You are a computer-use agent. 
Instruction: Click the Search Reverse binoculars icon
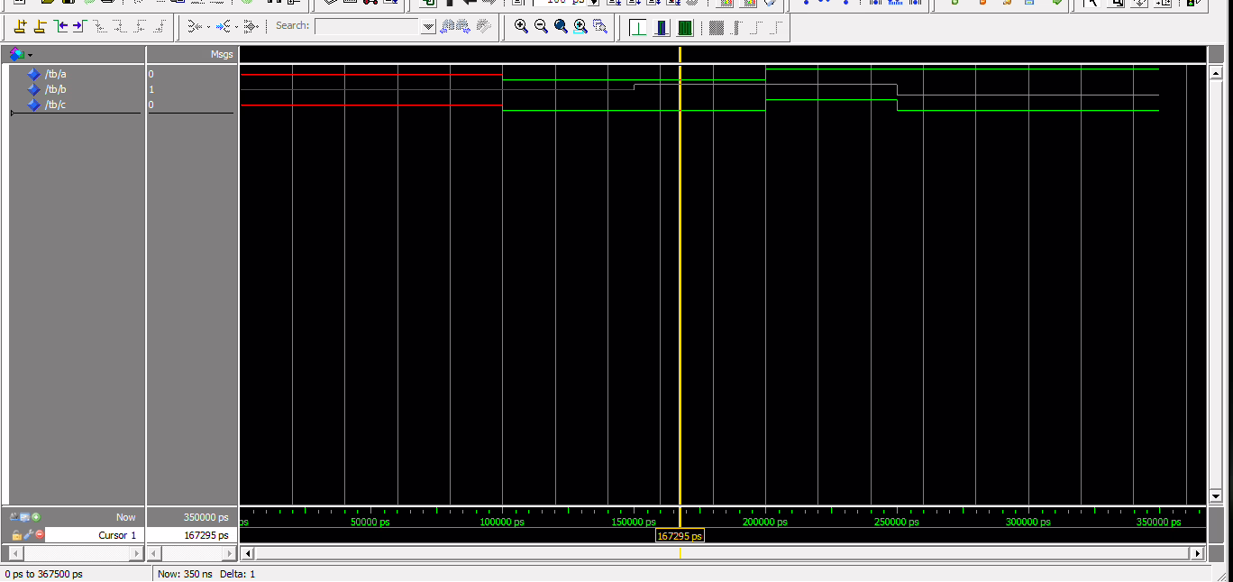tap(449, 26)
